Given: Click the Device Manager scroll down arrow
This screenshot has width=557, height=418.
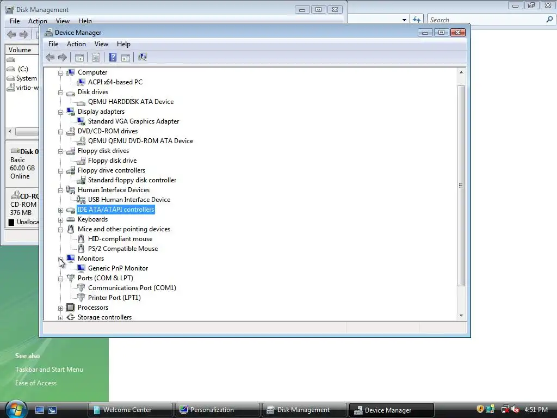Looking at the screenshot, I should [461, 315].
